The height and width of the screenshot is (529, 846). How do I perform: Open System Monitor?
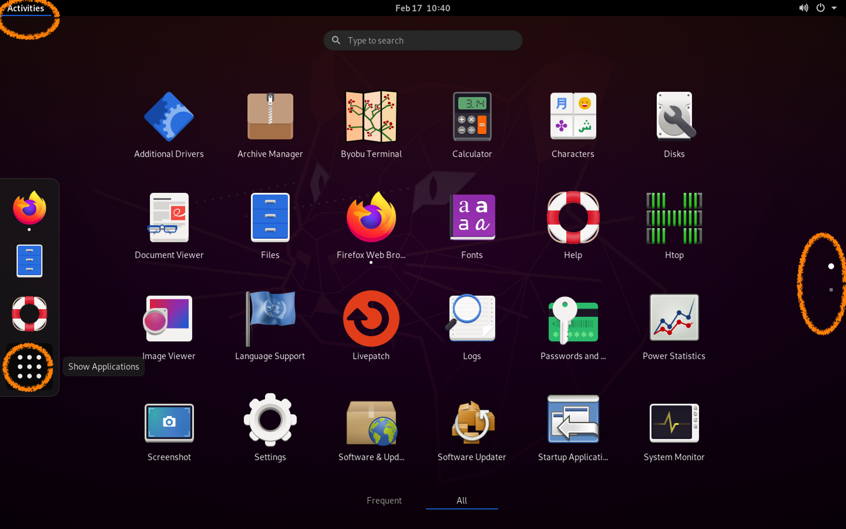tap(674, 423)
